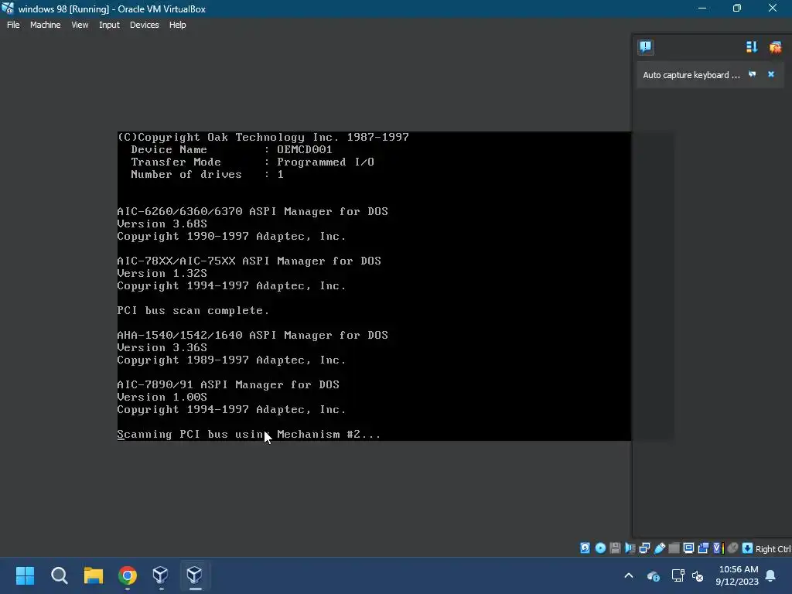Open the Windows Start menu
Viewport: 792px width, 594px height.
(25, 575)
